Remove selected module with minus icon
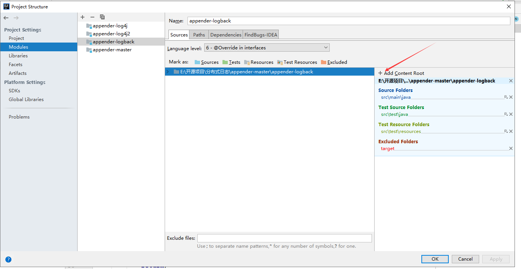521x269 pixels. 92,17
